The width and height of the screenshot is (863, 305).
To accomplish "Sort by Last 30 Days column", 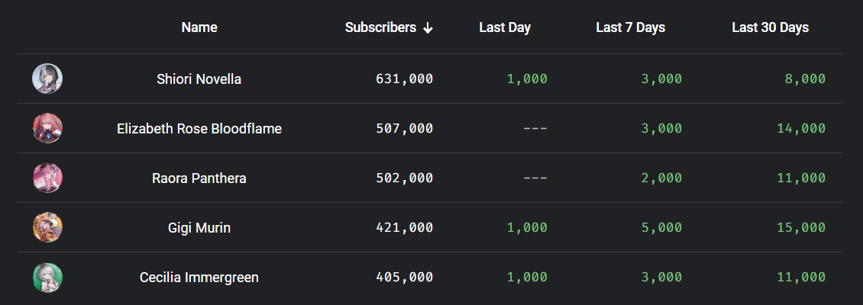I will [770, 27].
